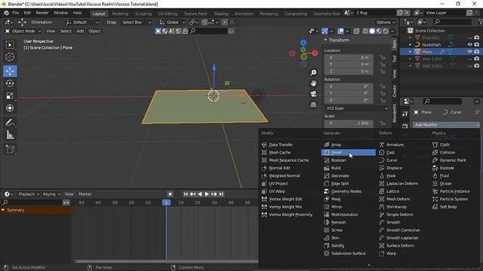Choose Data Transfer modifier
Image resolution: width=483 pixels, height=271 pixels.
(281, 145)
